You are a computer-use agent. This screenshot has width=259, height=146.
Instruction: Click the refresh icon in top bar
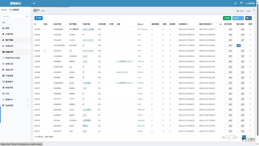click(x=235, y=3)
